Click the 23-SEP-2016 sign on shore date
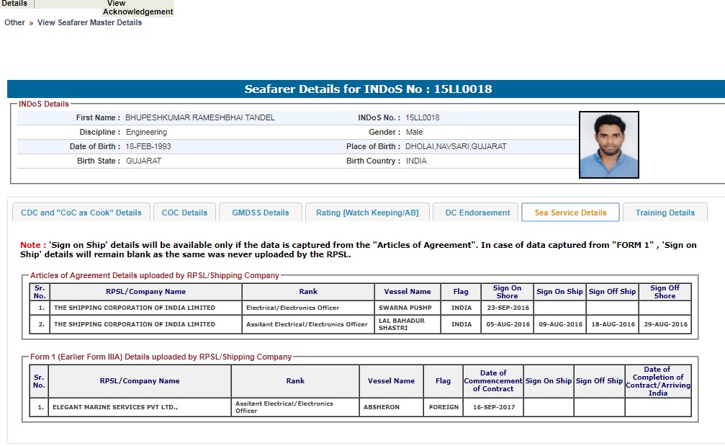Viewport: 725px width, 446px height. click(x=507, y=308)
